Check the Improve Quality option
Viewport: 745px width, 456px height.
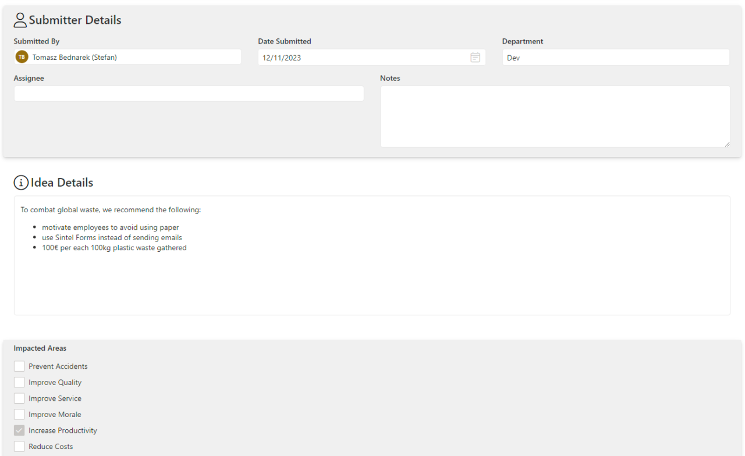point(19,382)
